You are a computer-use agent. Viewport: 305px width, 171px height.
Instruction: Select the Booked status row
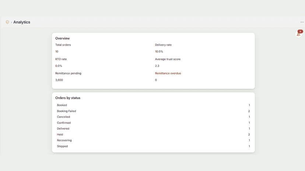pos(153,105)
